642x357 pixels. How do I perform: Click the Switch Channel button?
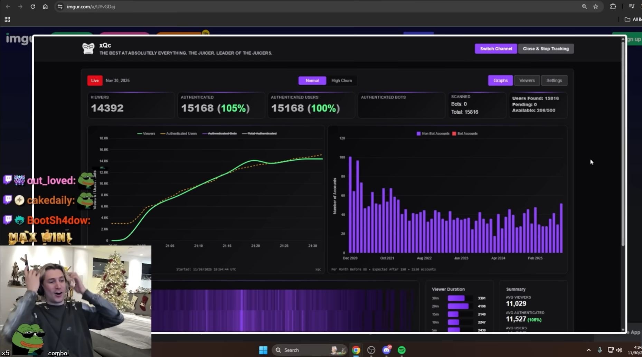(496, 49)
